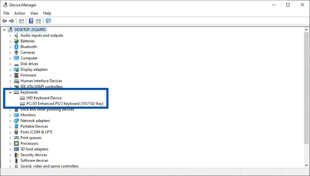Open the File menu

(6, 13)
